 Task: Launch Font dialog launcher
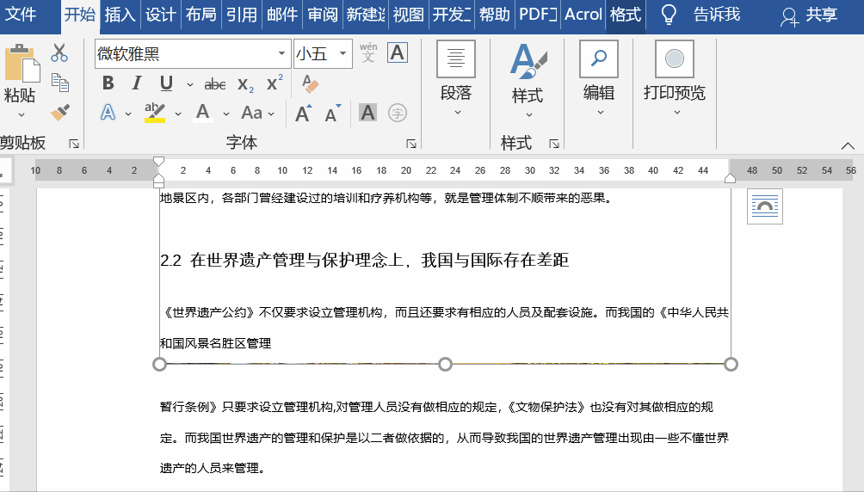coord(411,144)
